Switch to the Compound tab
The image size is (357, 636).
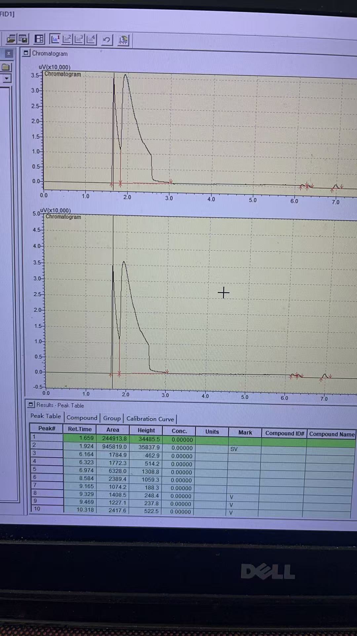pos(82,418)
